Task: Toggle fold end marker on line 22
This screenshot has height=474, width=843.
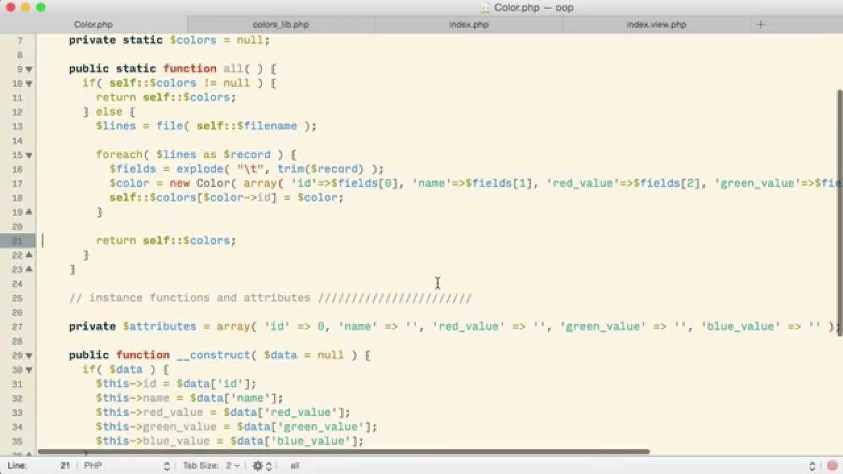Action: 29,255
